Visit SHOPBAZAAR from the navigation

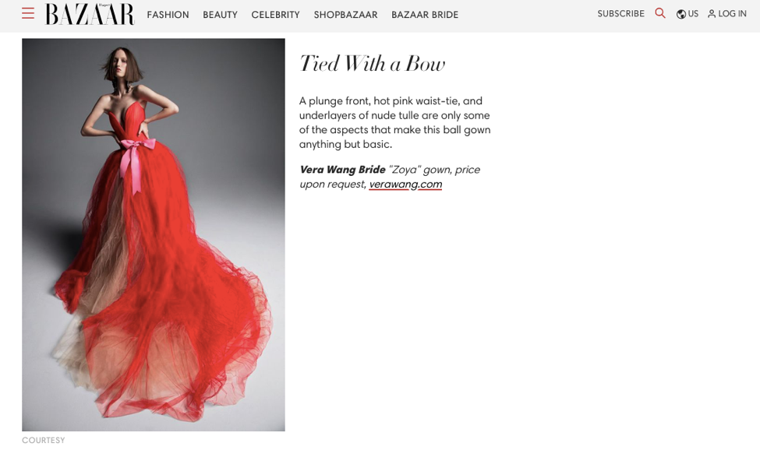click(x=345, y=15)
